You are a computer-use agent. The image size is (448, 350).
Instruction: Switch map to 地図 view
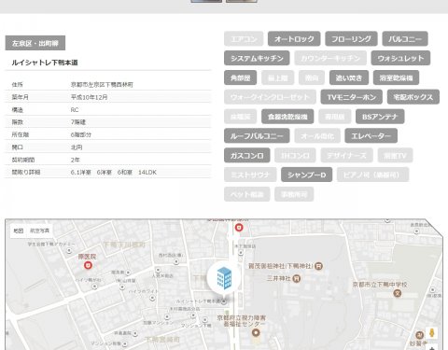coord(19,231)
